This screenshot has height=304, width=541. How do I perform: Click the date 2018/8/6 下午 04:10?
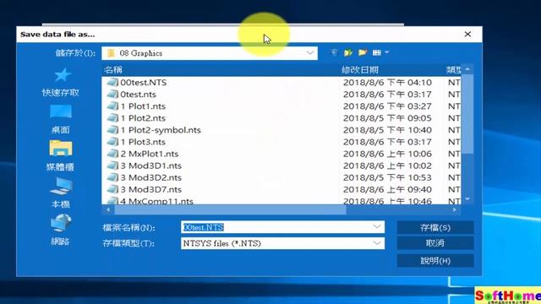pos(387,83)
